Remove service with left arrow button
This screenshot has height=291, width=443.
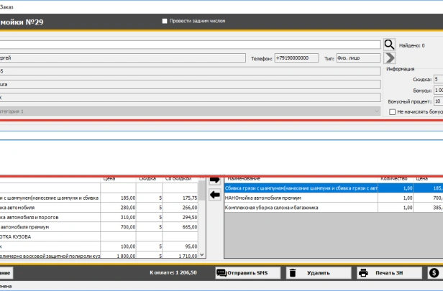[x=214, y=194]
